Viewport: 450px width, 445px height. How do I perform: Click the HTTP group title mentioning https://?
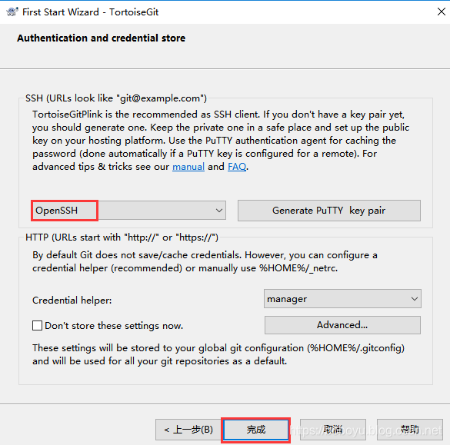click(122, 237)
